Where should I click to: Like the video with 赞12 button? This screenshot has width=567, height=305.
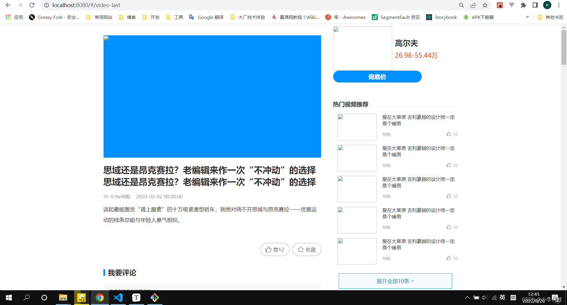[x=275, y=249]
